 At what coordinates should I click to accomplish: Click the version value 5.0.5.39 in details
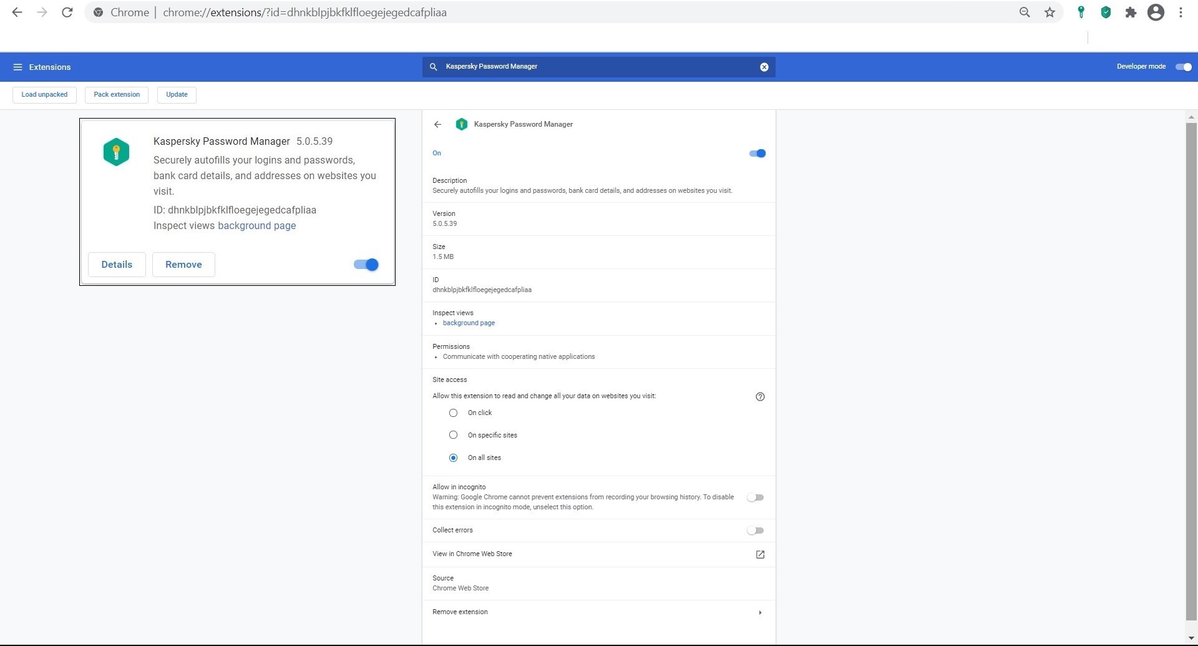click(x=445, y=223)
